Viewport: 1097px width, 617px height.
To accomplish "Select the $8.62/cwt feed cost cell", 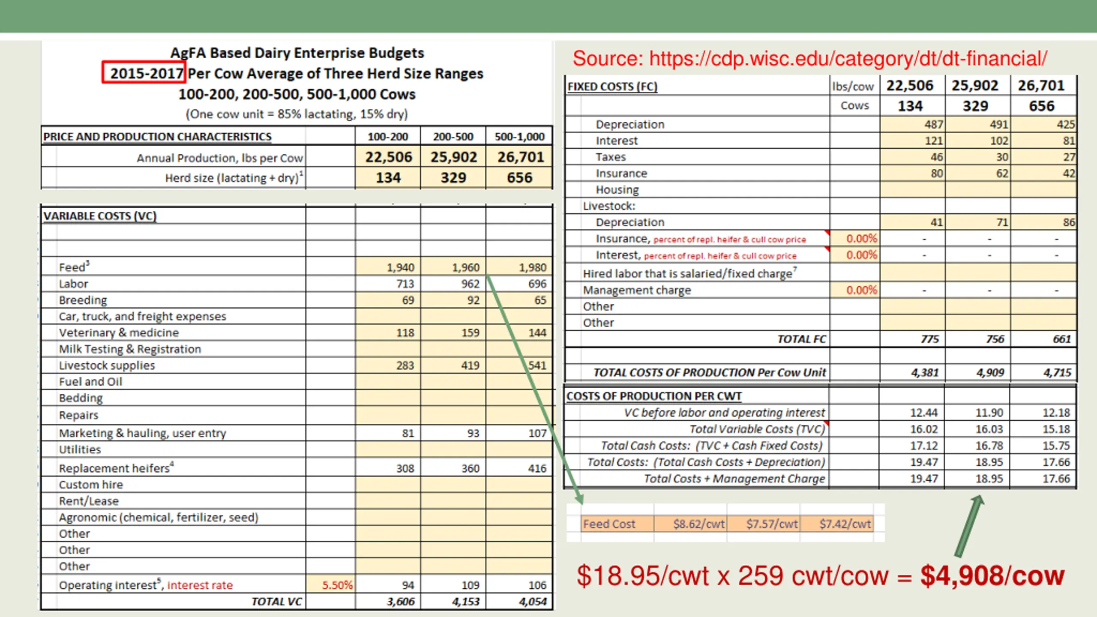I will pyautogui.click(x=690, y=524).
